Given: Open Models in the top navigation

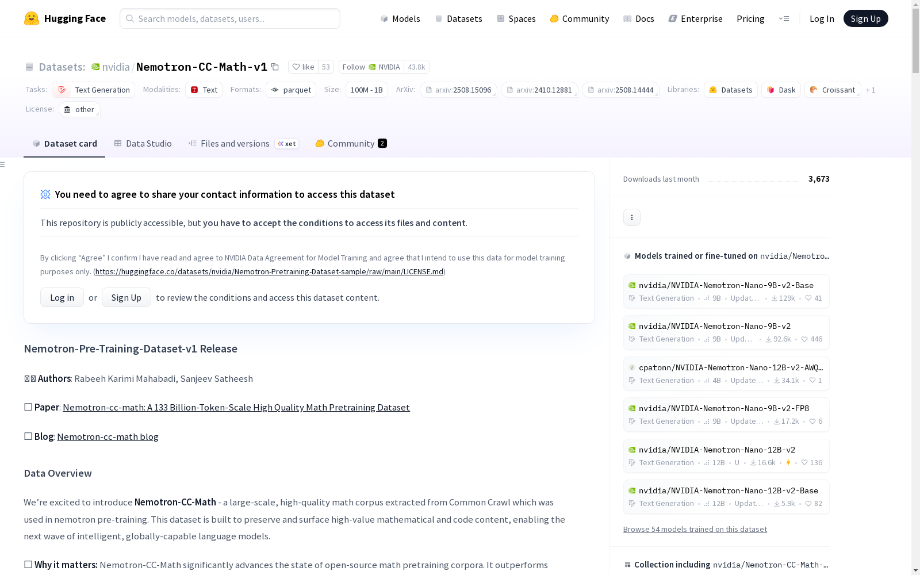Looking at the screenshot, I should pyautogui.click(x=400, y=18).
